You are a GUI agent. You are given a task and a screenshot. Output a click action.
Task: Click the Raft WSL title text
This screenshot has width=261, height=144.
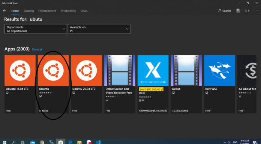pos(211,89)
